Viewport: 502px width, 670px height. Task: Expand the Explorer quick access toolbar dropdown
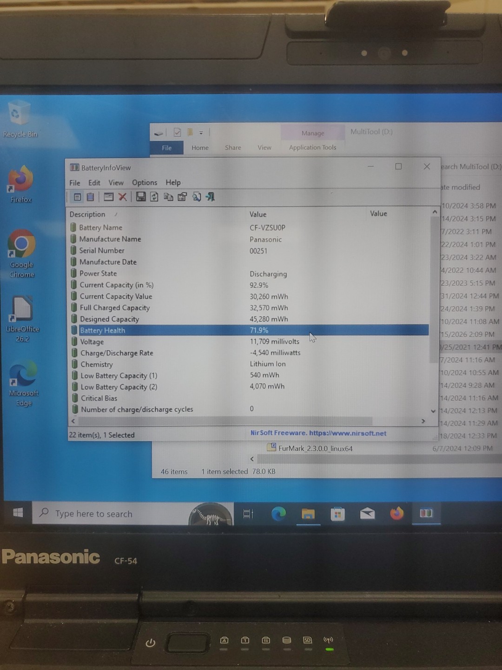pos(201,133)
